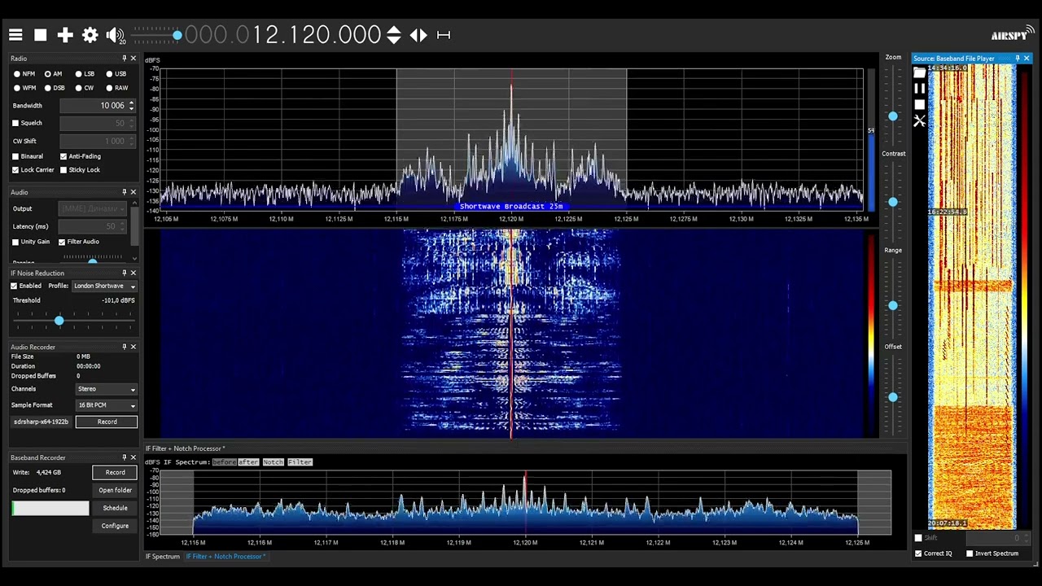Pause the Baseband File Player playback

[x=919, y=89]
